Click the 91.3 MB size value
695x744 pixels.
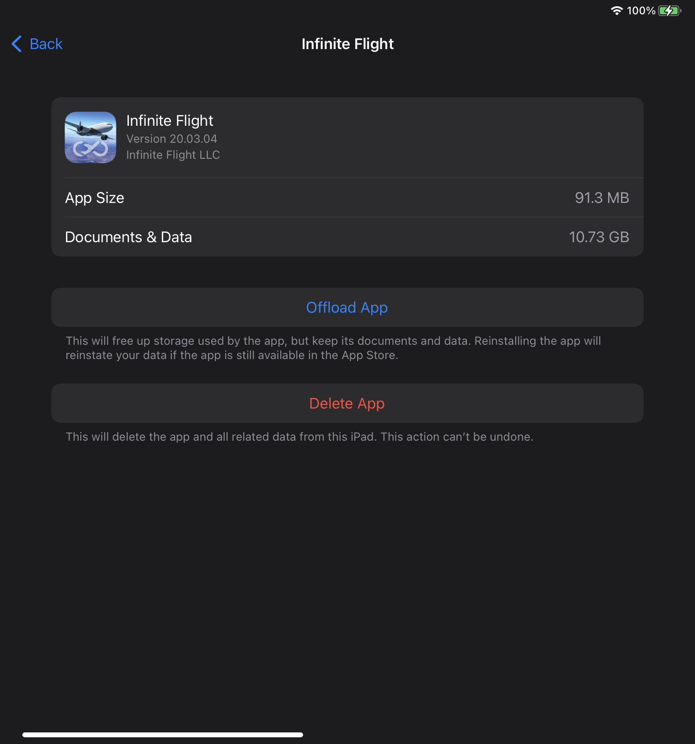(602, 198)
